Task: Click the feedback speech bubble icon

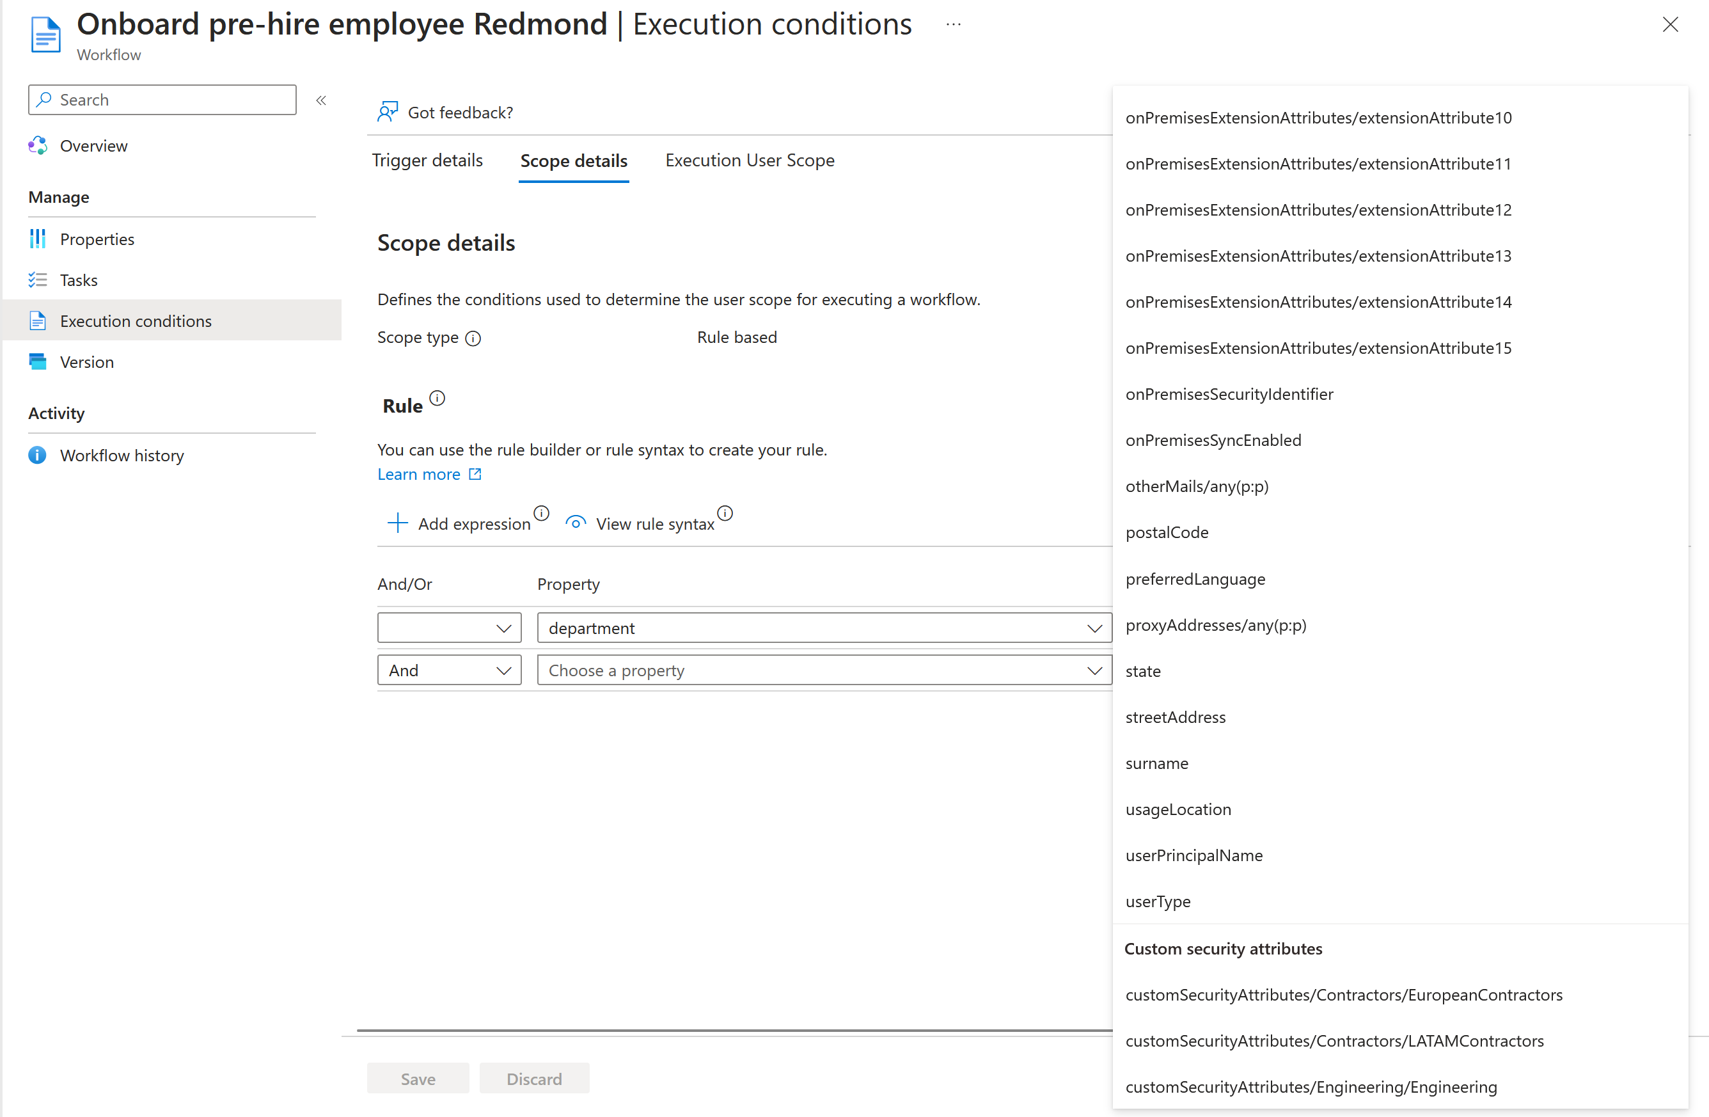Action: coord(390,111)
